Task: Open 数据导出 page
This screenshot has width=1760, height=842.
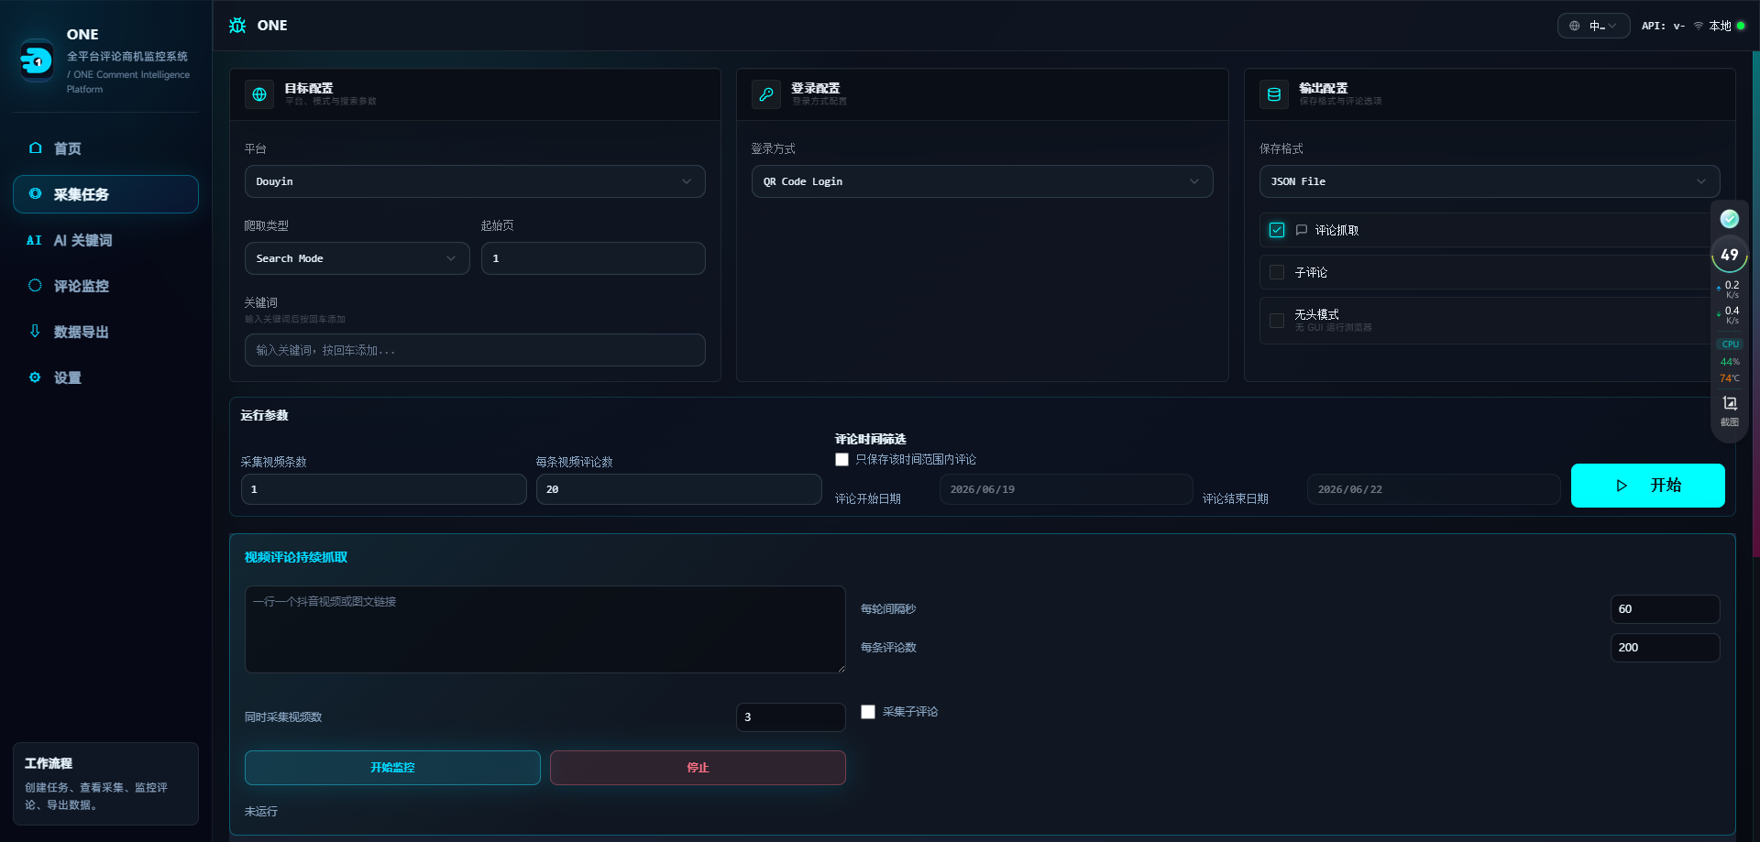Action: pyautogui.click(x=105, y=332)
